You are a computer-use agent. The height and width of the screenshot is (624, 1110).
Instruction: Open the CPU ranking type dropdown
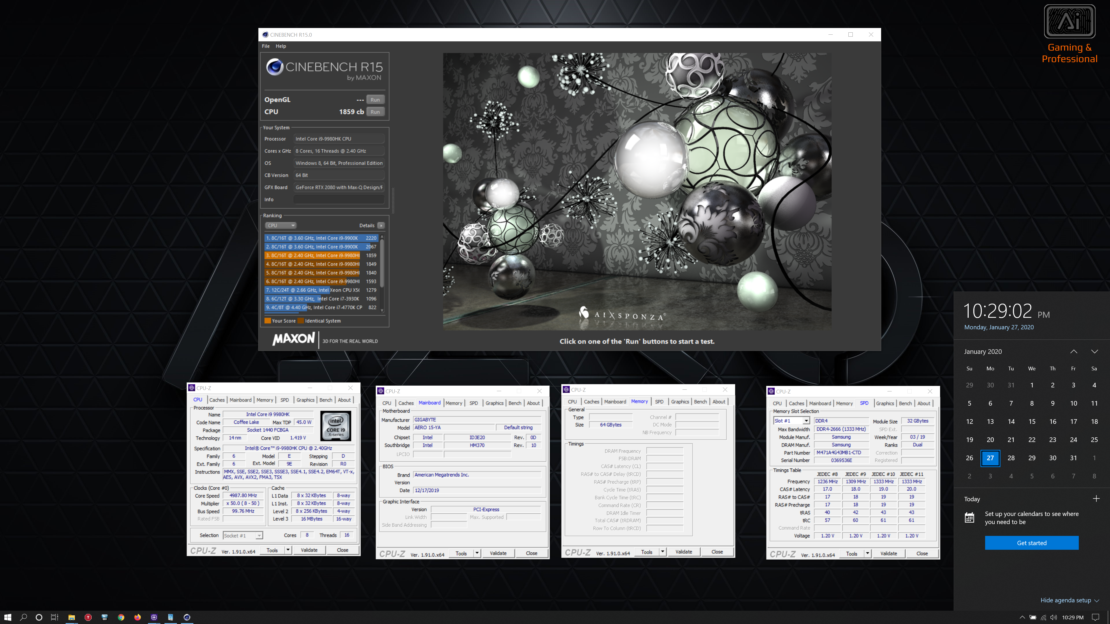tap(280, 225)
